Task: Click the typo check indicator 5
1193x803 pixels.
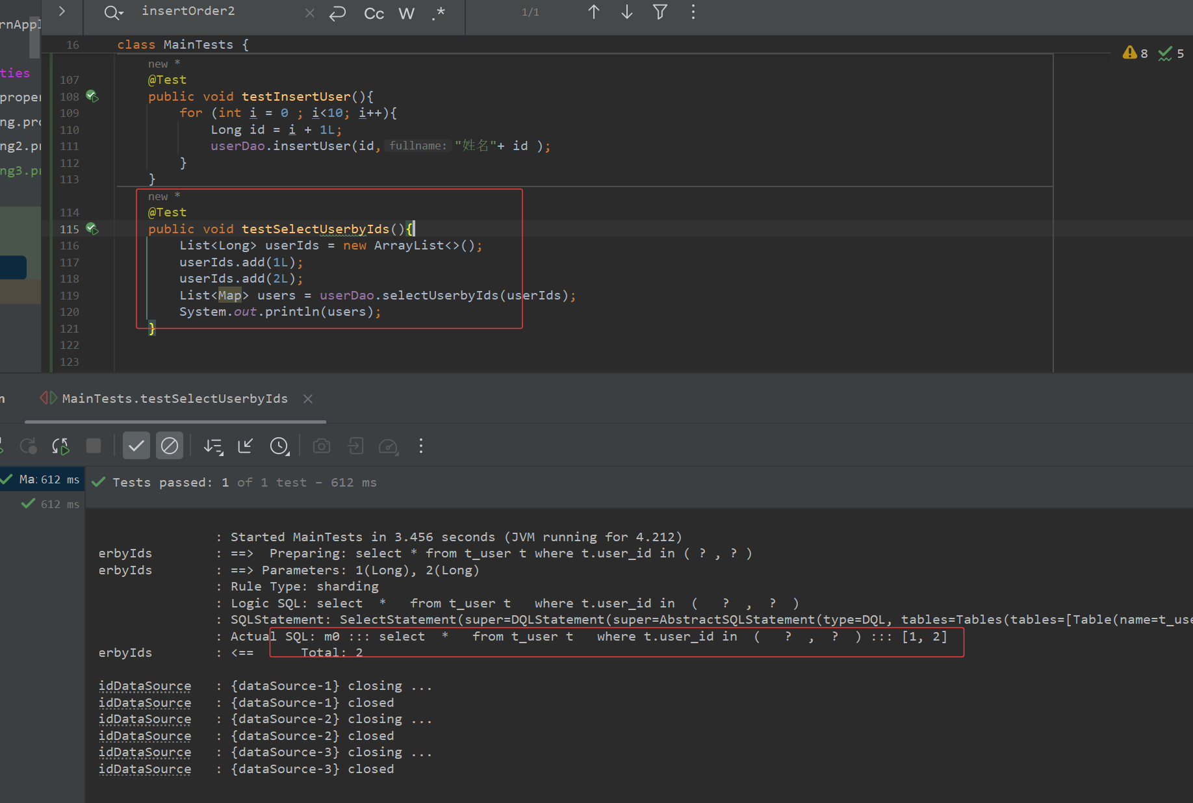Action: 1172,53
